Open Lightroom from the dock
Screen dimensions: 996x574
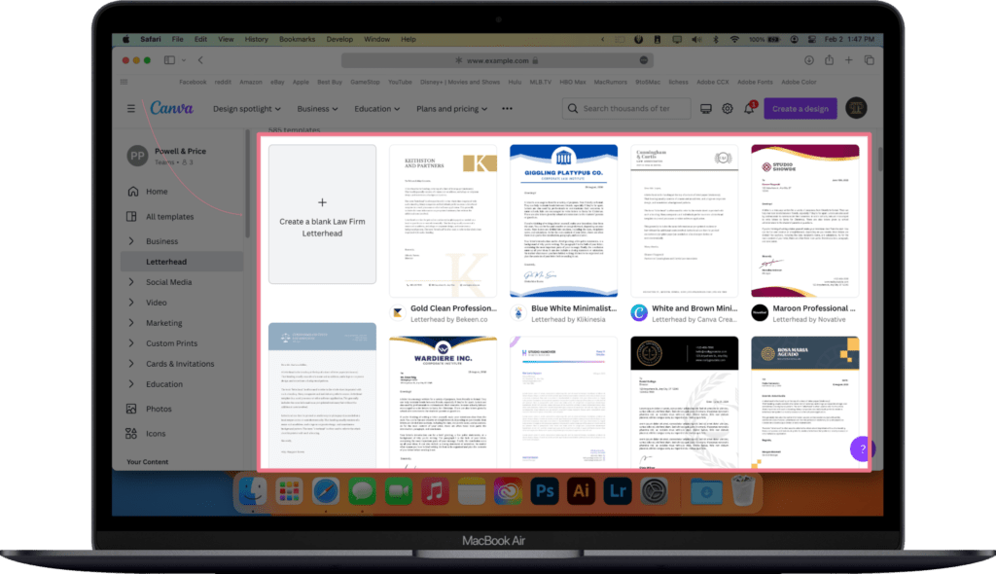pos(617,491)
